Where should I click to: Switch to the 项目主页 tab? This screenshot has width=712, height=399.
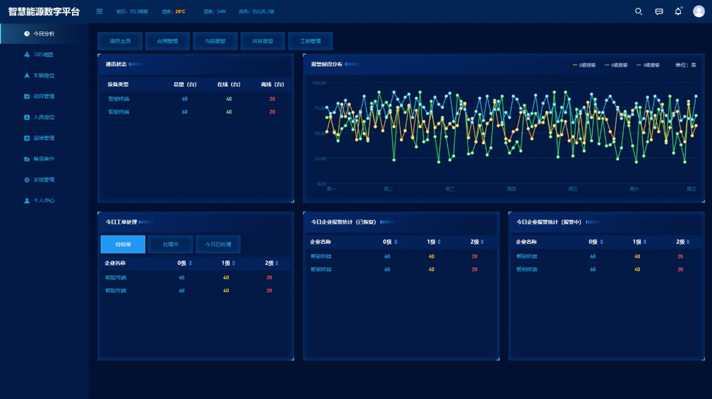point(120,41)
